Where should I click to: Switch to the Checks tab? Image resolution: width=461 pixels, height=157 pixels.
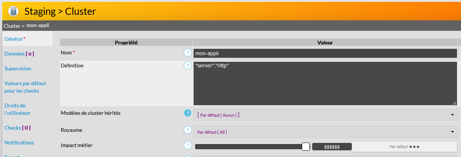coord(17,128)
